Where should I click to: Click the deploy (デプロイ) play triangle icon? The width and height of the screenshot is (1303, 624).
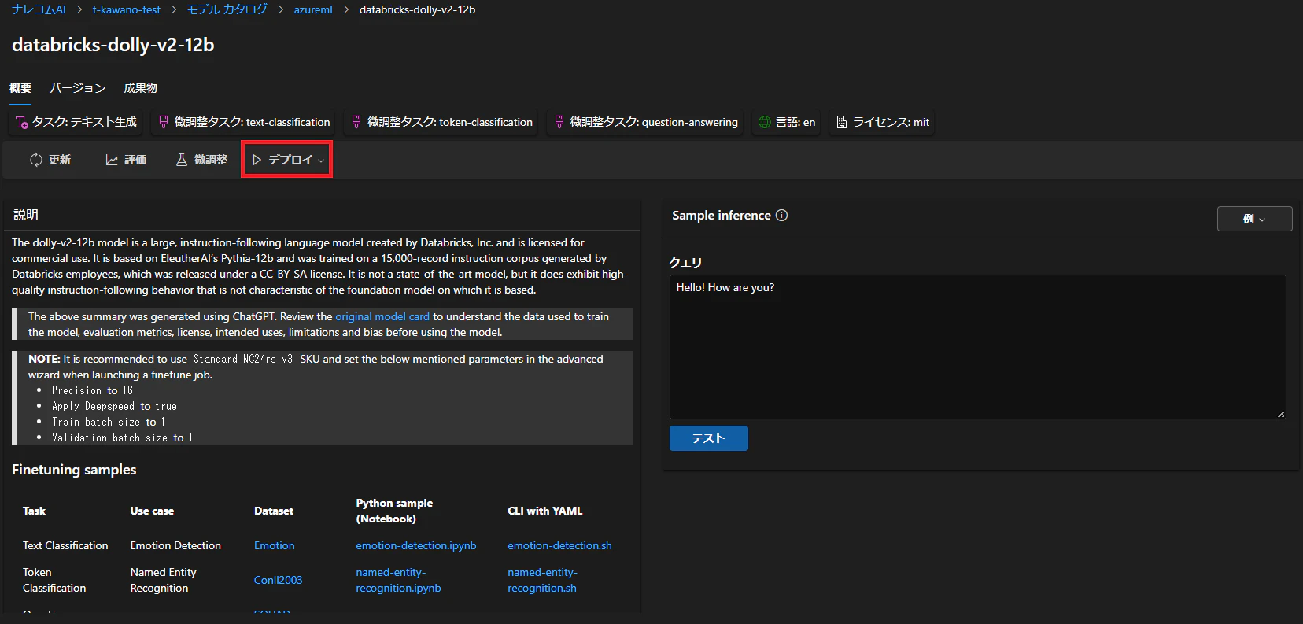click(257, 160)
